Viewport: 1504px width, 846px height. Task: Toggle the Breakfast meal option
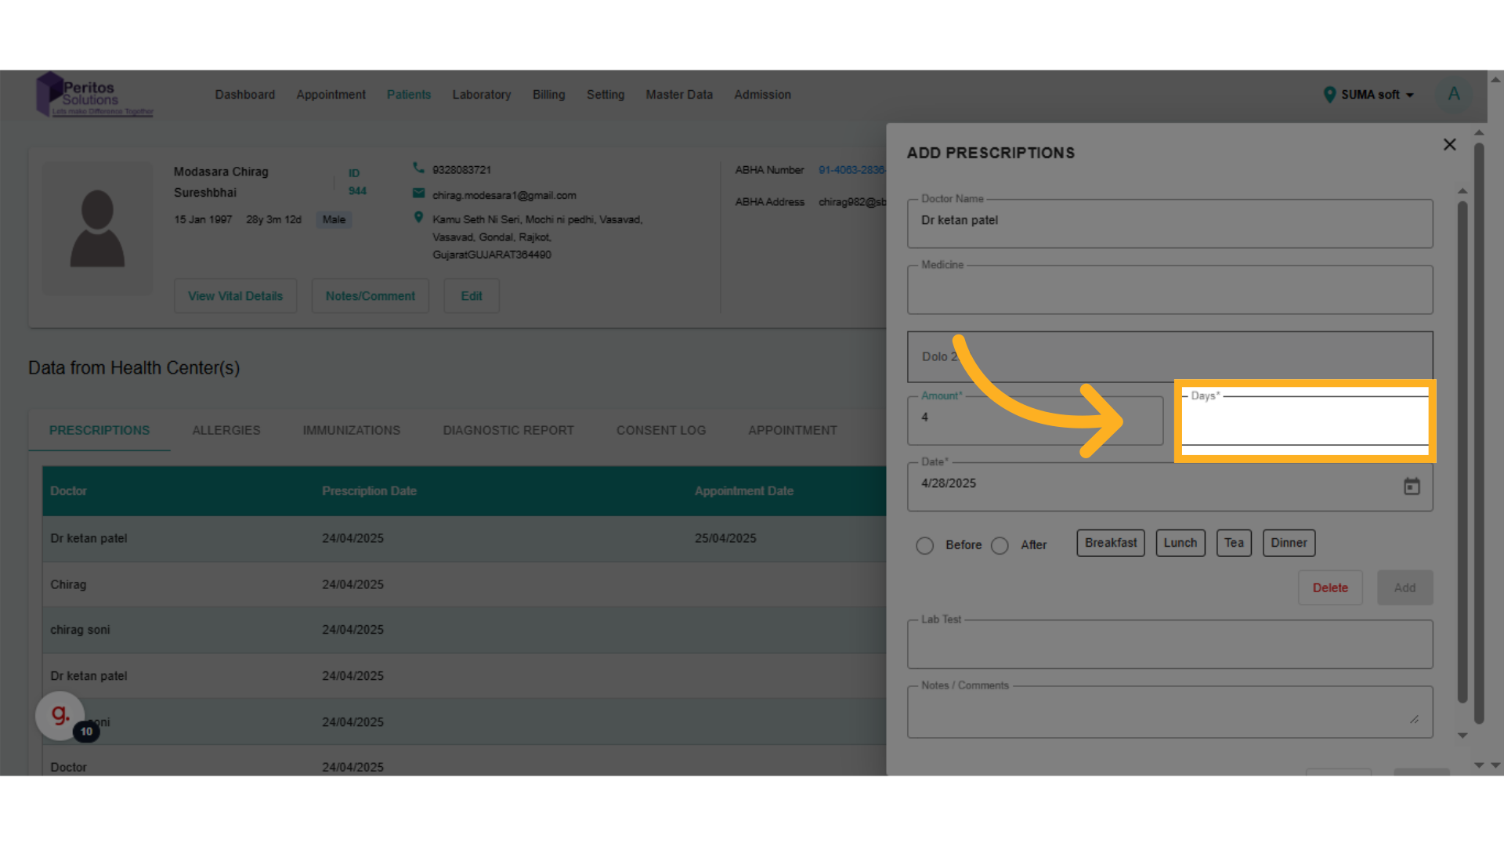coord(1110,543)
